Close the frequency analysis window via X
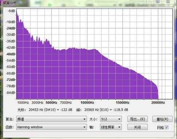Screen dimensions: 177x139 point(168,2)
